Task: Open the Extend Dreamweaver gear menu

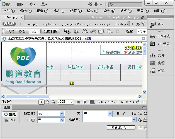Action: tap(32, 4)
